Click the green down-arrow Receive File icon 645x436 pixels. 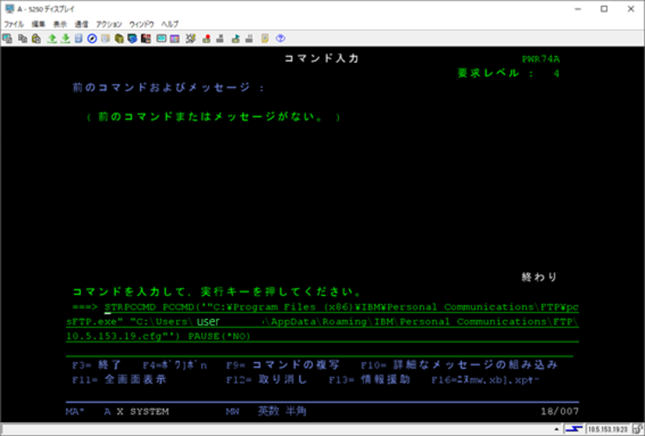pos(64,39)
